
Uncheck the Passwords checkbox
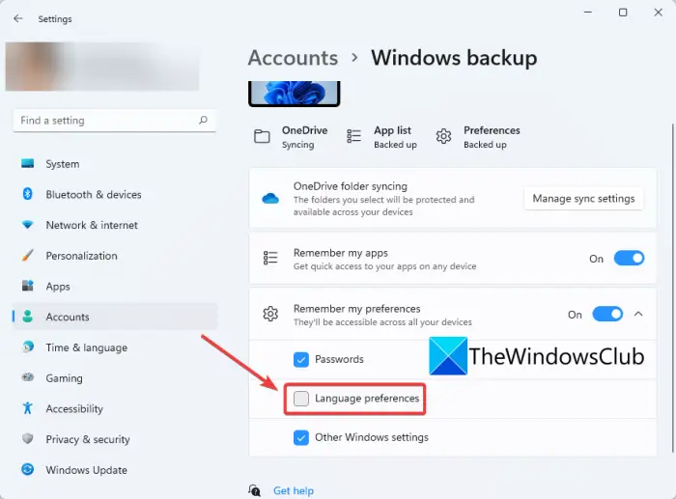coord(301,359)
